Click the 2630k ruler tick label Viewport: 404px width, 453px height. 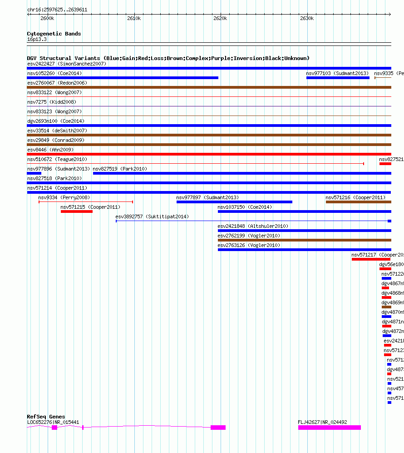[307, 18]
